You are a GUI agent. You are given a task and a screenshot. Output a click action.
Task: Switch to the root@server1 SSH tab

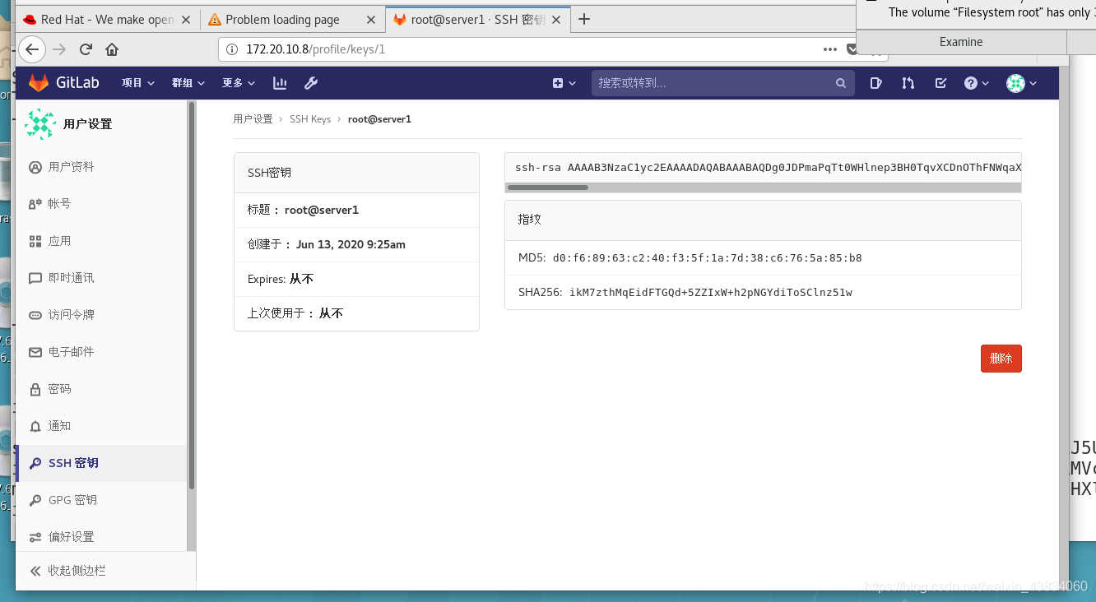click(x=478, y=19)
